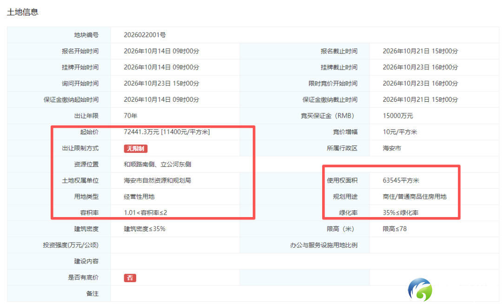Select the '报名开始时间' label
Image resolution: width=502 pixels, height=304 pixels.
coord(80,51)
